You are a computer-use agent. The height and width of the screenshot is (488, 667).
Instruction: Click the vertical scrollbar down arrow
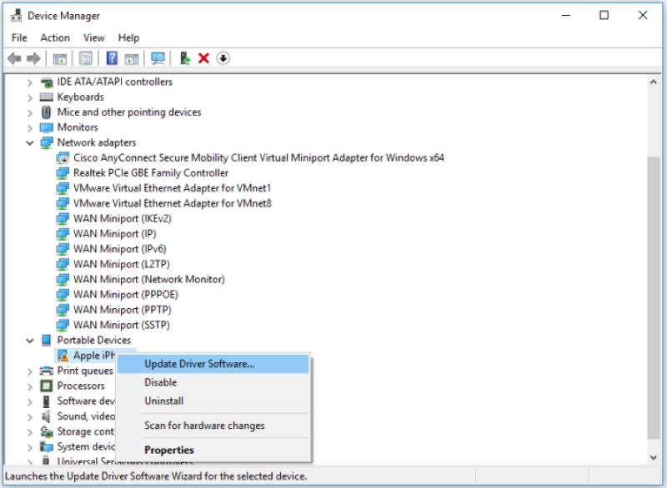point(653,456)
